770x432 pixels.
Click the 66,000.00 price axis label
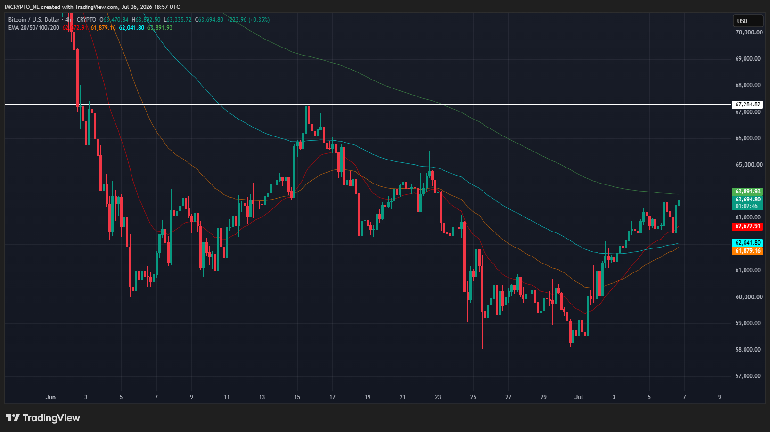[748, 138]
